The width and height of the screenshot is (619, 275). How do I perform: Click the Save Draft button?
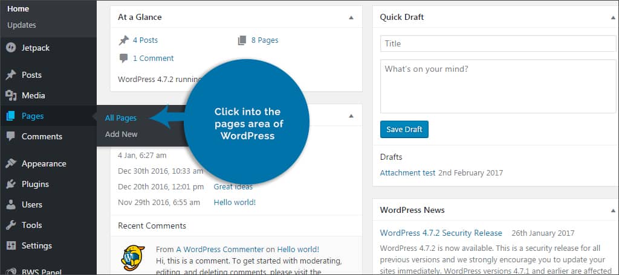404,129
